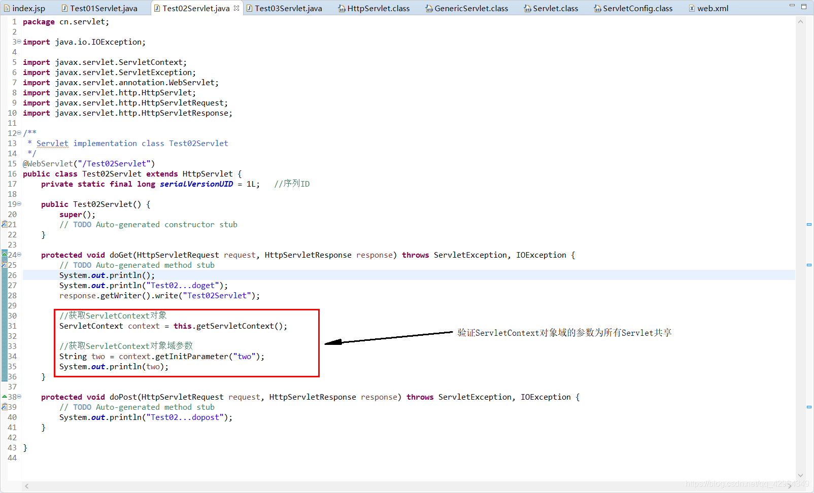Click the vertical scrollbar down arrow

(x=801, y=475)
